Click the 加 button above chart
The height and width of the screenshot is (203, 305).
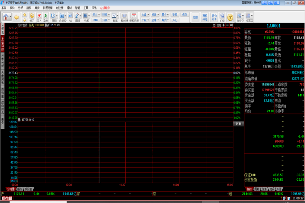coord(214,25)
